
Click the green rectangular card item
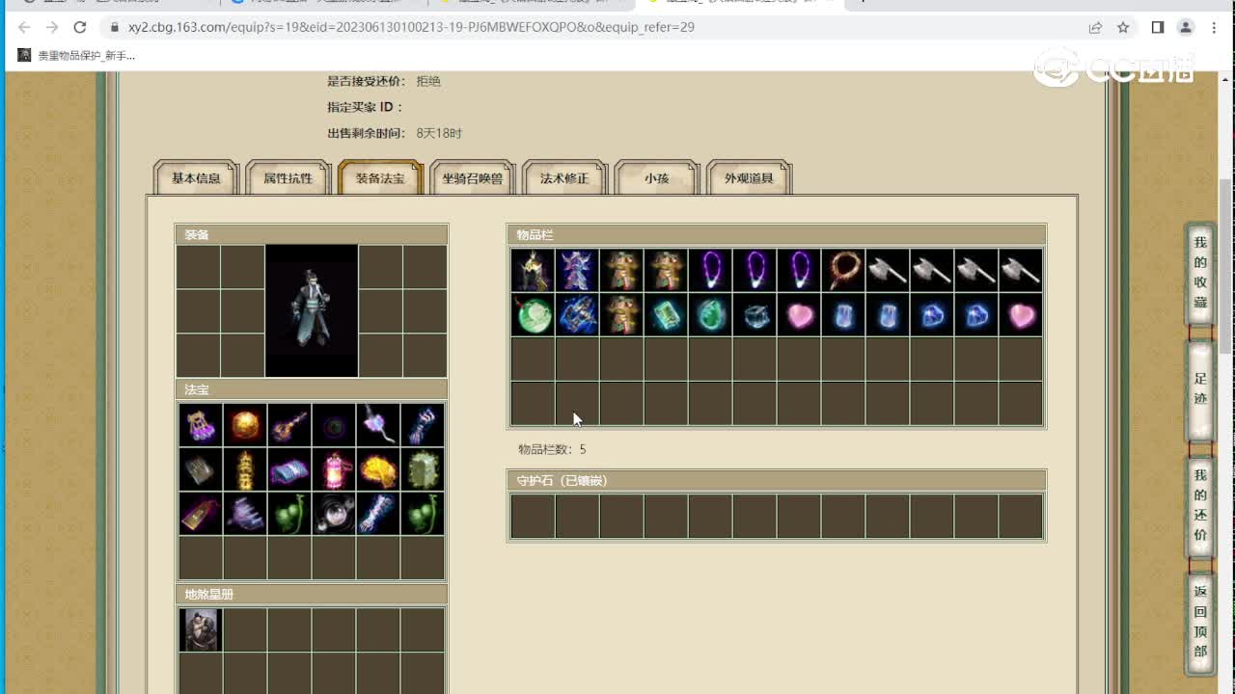click(666, 315)
